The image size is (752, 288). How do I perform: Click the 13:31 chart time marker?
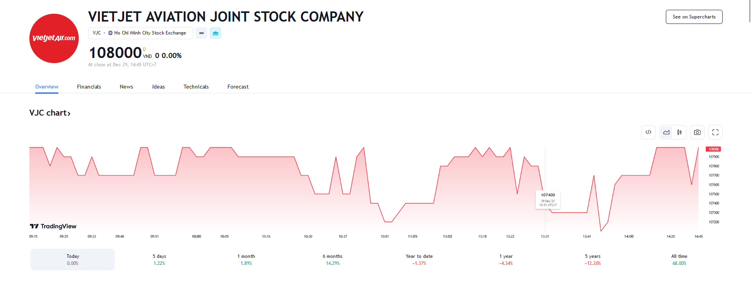tap(545, 236)
